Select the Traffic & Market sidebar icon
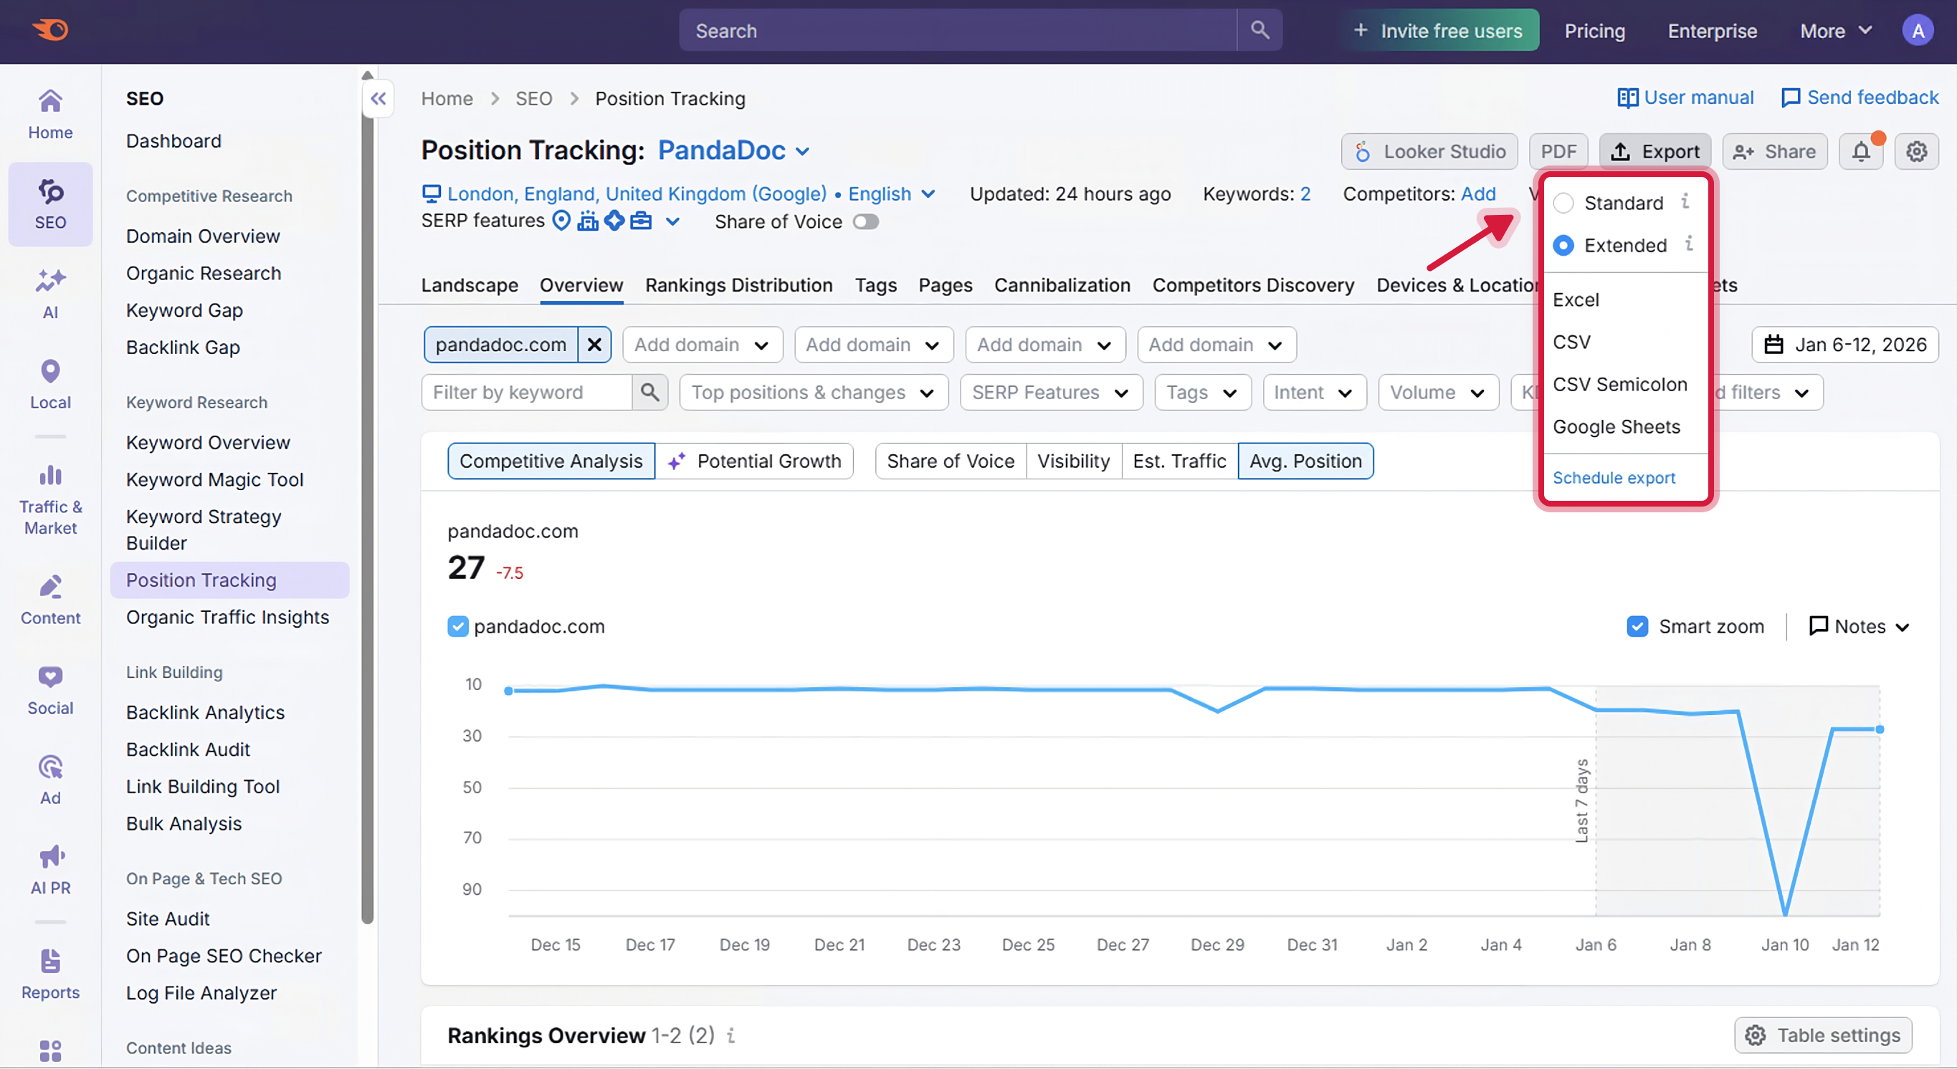1957x1069 pixels. [x=50, y=494]
